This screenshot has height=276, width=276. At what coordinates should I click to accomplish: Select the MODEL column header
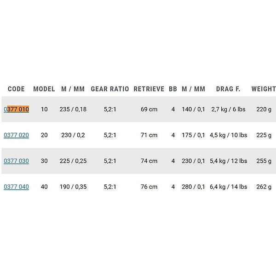pos(44,89)
